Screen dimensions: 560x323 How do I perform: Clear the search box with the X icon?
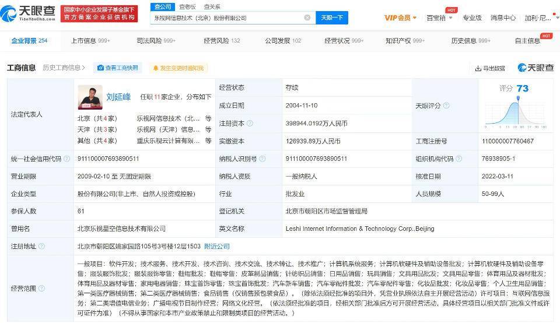pyautogui.click(x=307, y=17)
